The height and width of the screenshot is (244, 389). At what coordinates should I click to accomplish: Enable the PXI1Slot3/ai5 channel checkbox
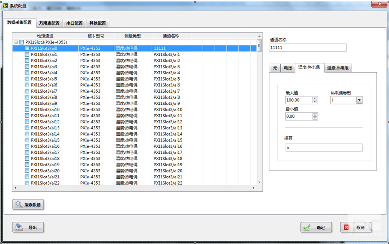pyautogui.click(x=27, y=79)
